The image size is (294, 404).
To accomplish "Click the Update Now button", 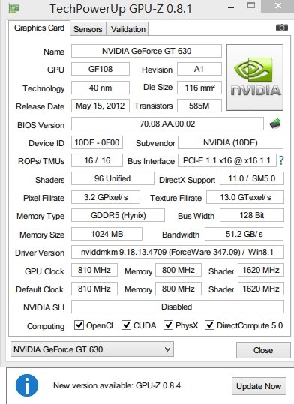I will [x=259, y=386].
